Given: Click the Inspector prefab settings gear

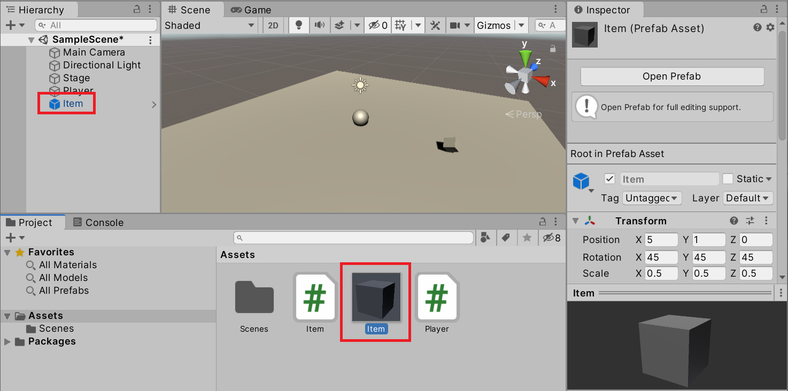Looking at the screenshot, I should click(770, 28).
